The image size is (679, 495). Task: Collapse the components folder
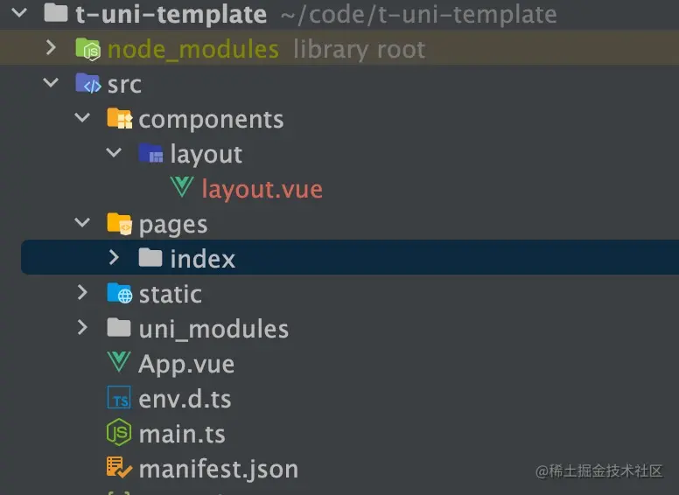[82, 118]
